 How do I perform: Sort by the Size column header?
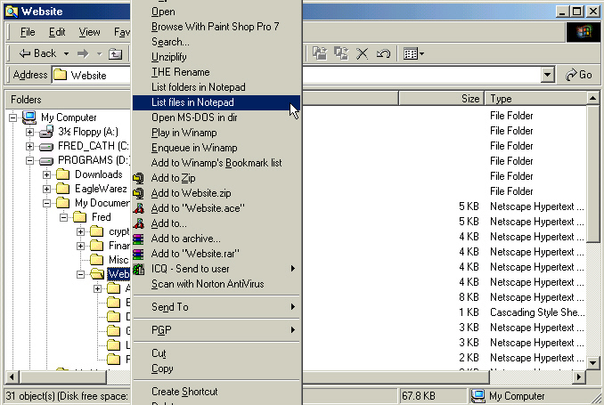(442, 99)
